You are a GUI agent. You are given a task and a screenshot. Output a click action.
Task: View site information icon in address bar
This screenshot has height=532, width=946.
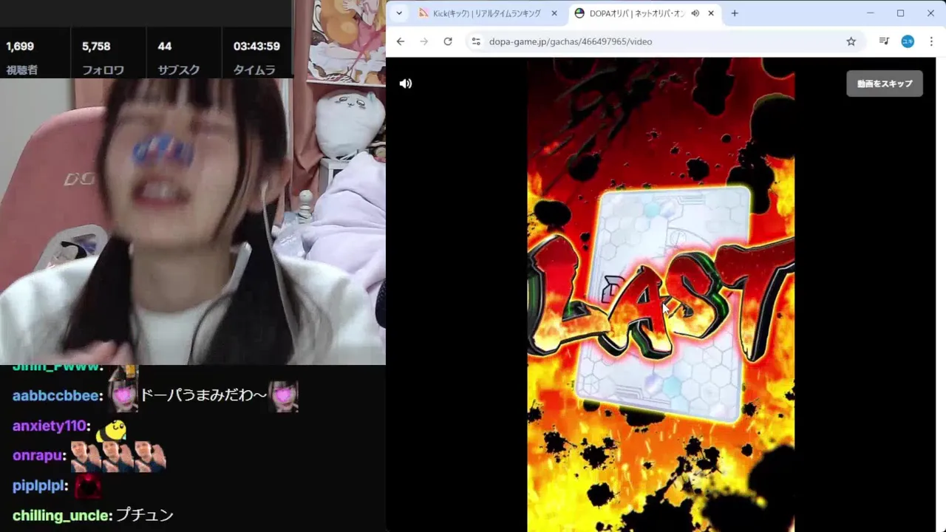pos(476,41)
